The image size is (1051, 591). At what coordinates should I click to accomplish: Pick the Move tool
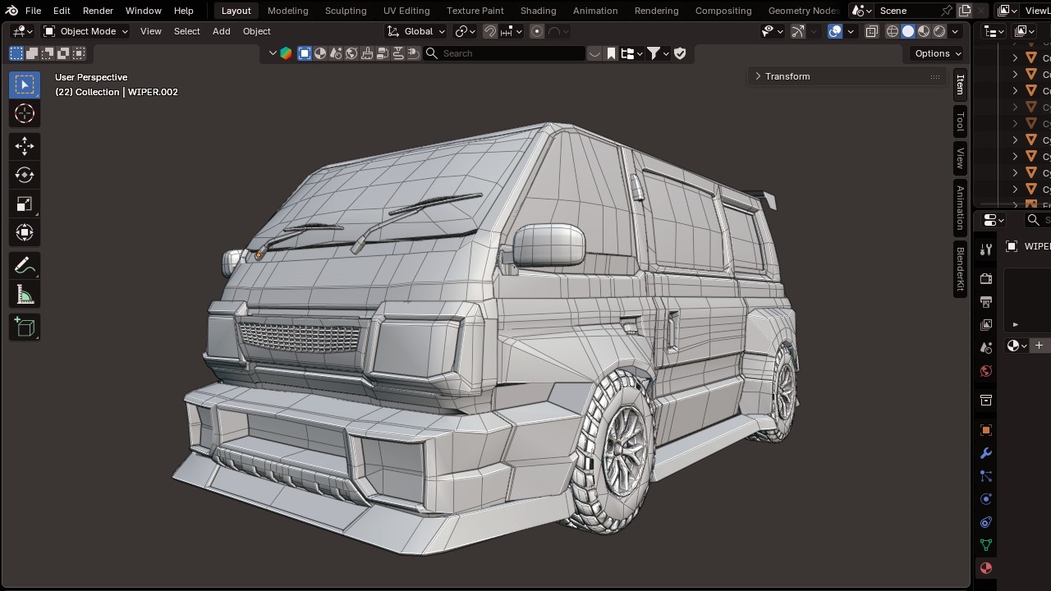click(25, 145)
